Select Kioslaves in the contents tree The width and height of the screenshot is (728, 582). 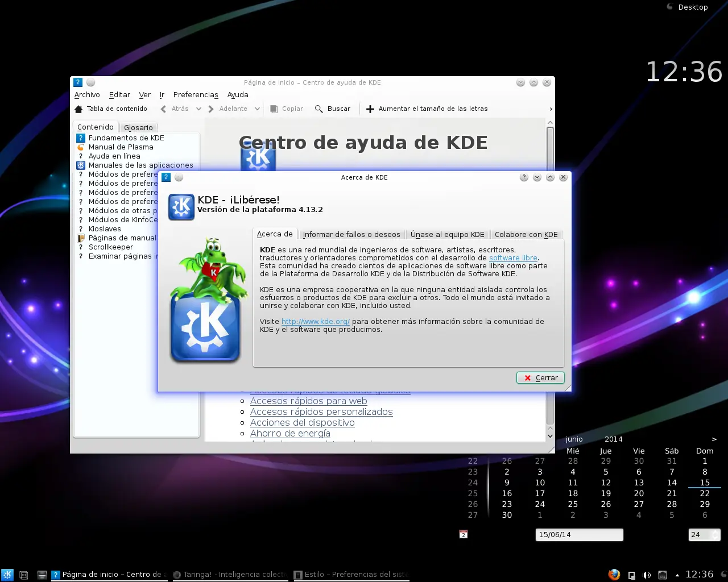105,229
